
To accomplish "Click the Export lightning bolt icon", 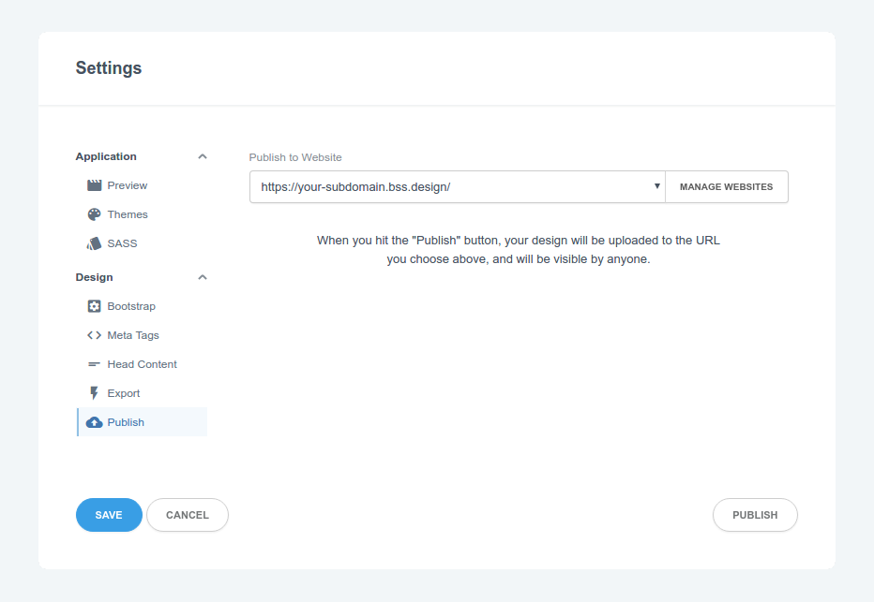I will coord(94,393).
